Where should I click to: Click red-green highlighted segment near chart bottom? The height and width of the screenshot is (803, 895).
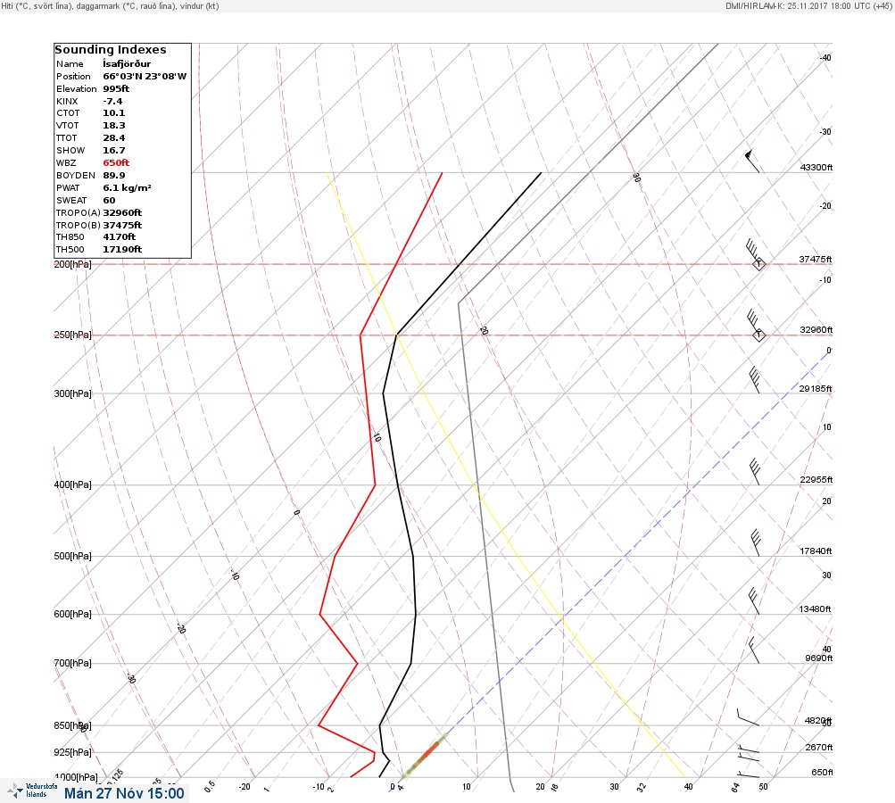tap(426, 756)
